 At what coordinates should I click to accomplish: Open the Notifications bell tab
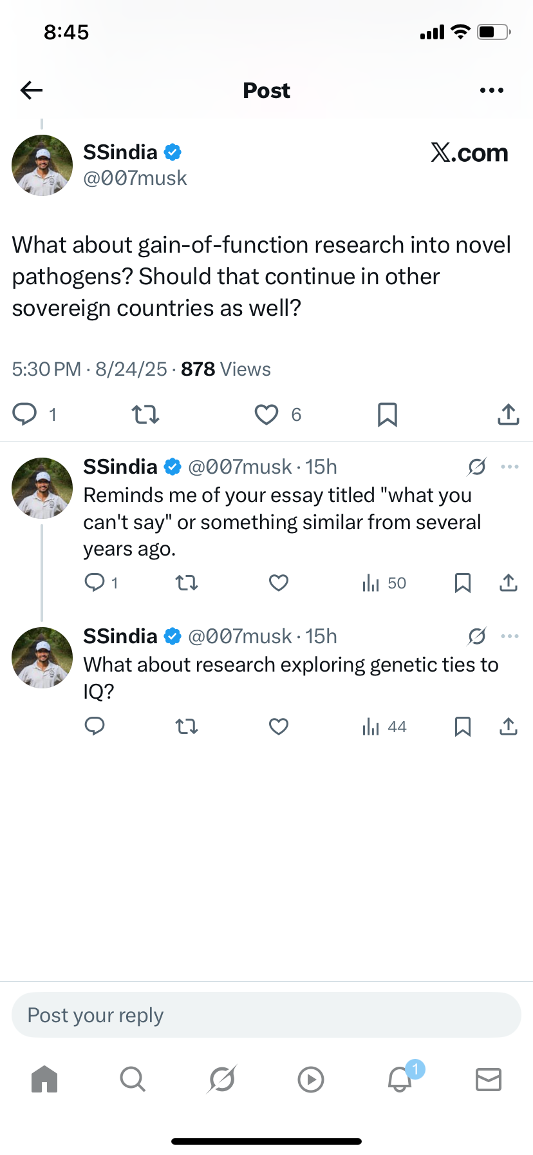click(400, 1079)
